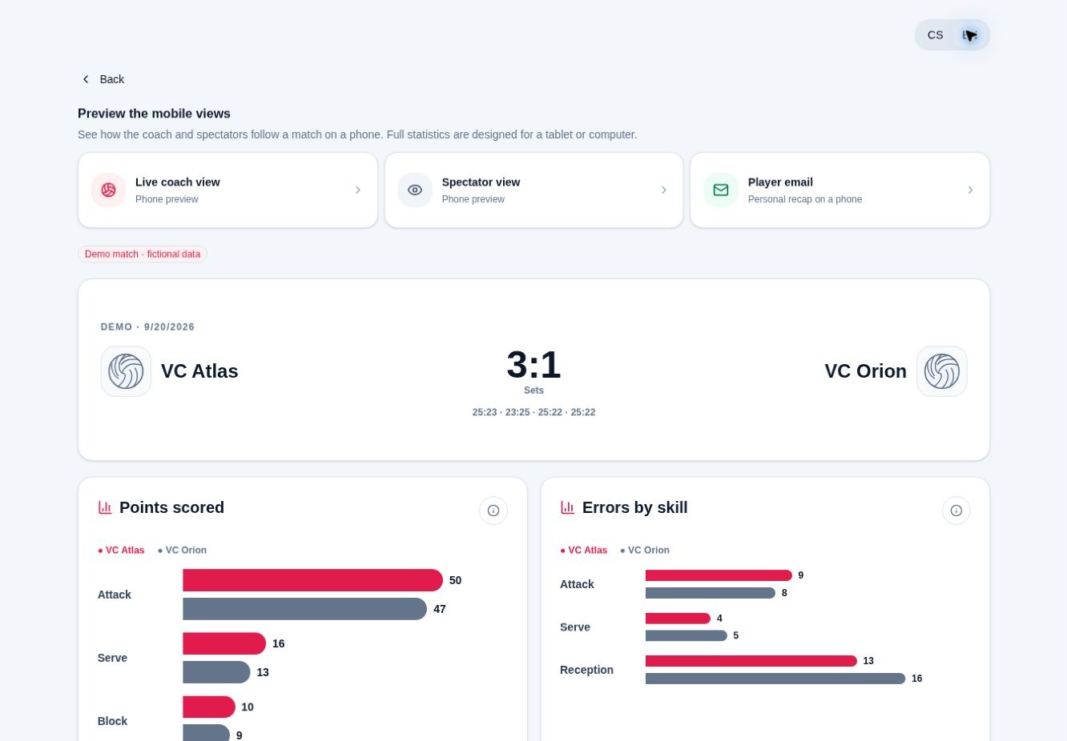Viewport: 1067px width, 741px height.
Task: Click the red Attack bar showing 50 points
Action: point(312,580)
